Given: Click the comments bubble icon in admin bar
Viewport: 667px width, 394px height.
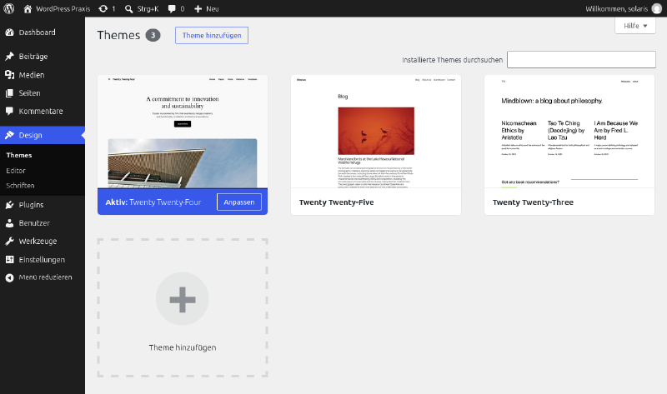Looking at the screenshot, I should point(172,9).
